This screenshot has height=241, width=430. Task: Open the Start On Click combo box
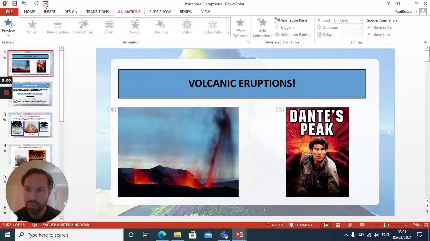[x=347, y=20]
